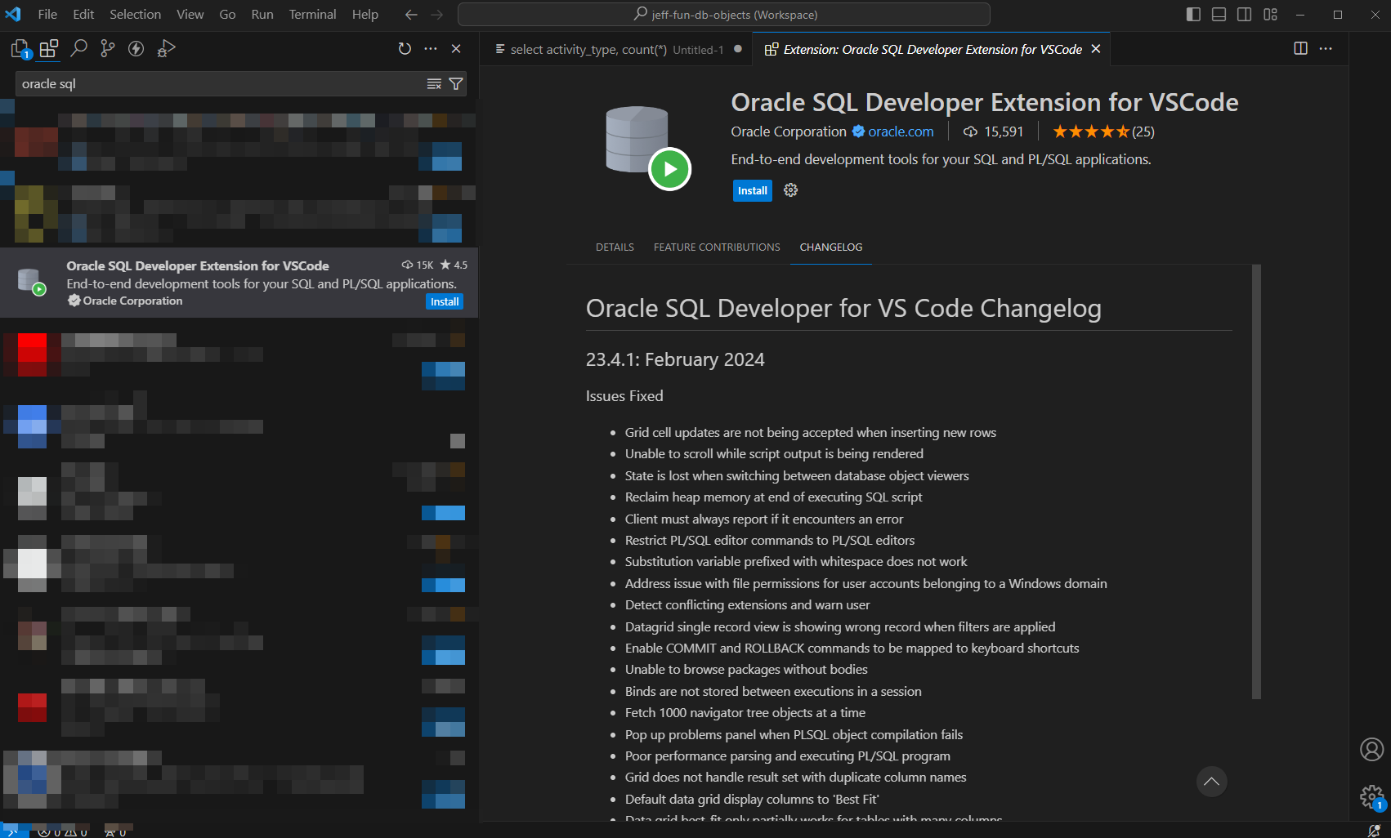The image size is (1391, 838).
Task: Close the extensions side panel
Action: point(456,49)
